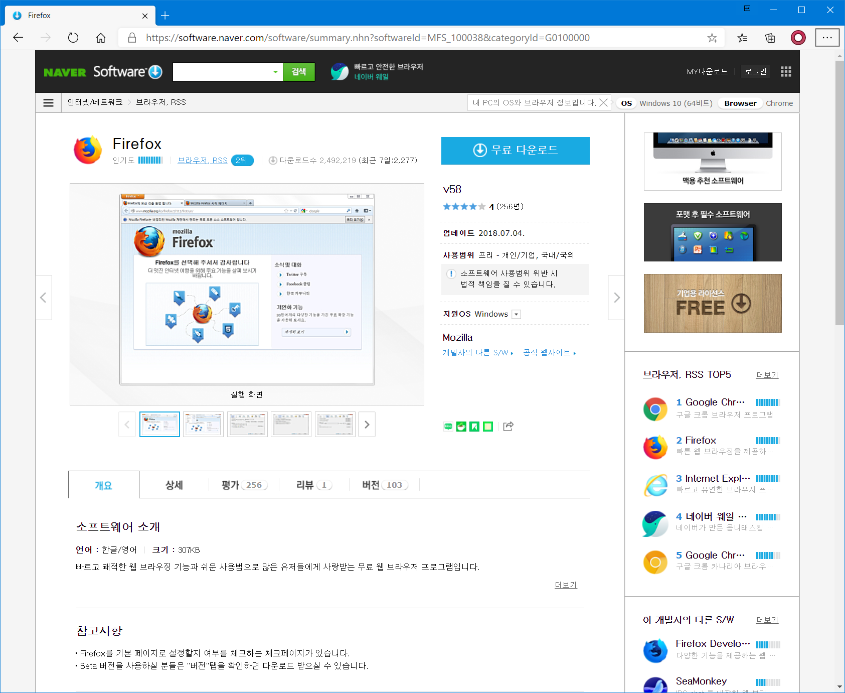Add this page to favorites with the star icon
The image size is (845, 693).
(712, 38)
